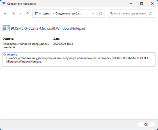
Task: Click the title bar flag icon
Action: (x=4, y=3)
